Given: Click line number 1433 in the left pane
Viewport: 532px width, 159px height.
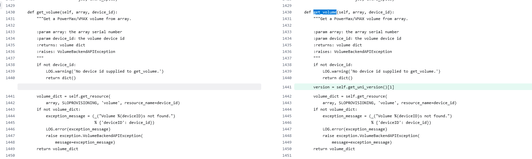Looking at the screenshot, I should 10,32.
